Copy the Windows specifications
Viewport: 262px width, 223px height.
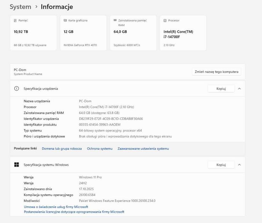[221, 165]
